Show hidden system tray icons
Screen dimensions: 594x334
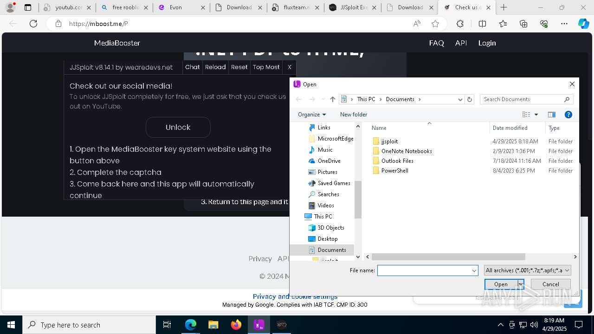pos(500,325)
